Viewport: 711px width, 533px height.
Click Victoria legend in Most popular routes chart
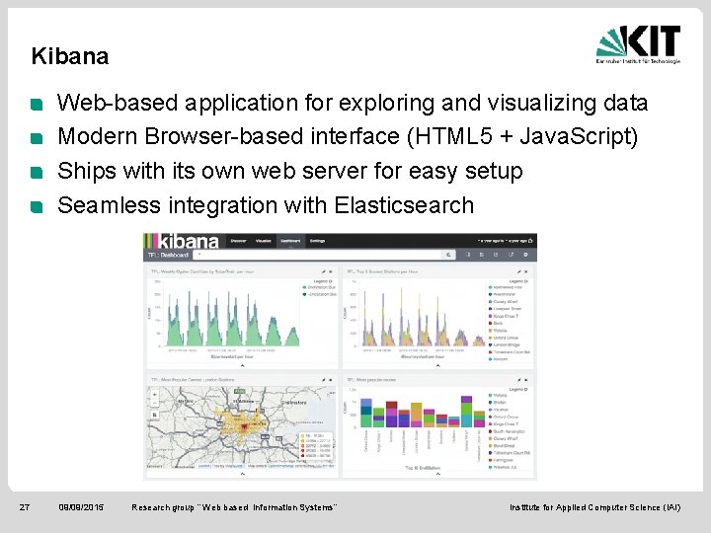point(498,395)
